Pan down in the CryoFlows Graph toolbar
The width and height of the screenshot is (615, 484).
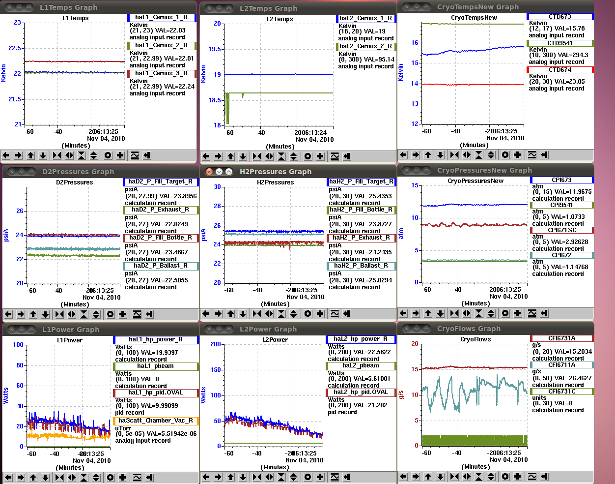click(x=441, y=476)
